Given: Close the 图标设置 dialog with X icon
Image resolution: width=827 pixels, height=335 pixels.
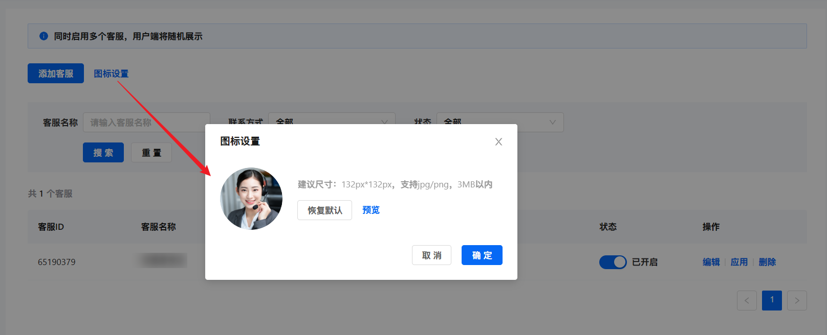Looking at the screenshot, I should (x=498, y=142).
